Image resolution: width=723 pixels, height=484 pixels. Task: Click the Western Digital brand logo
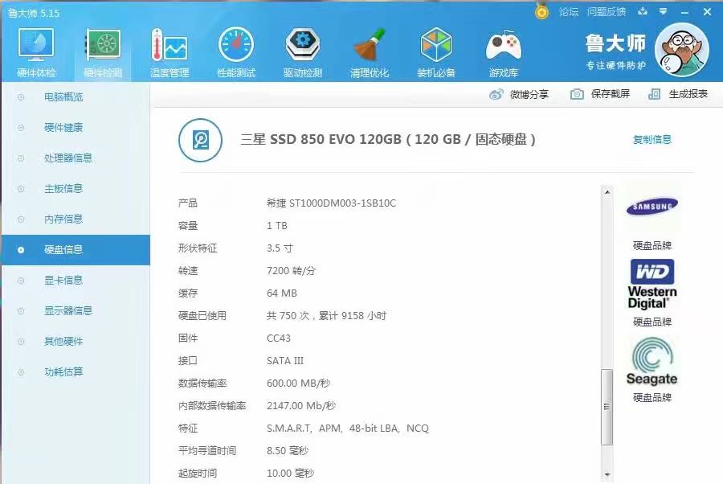point(652,285)
